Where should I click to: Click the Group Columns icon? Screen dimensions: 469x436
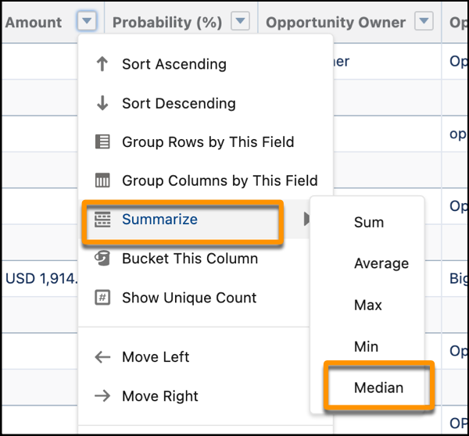point(102,181)
